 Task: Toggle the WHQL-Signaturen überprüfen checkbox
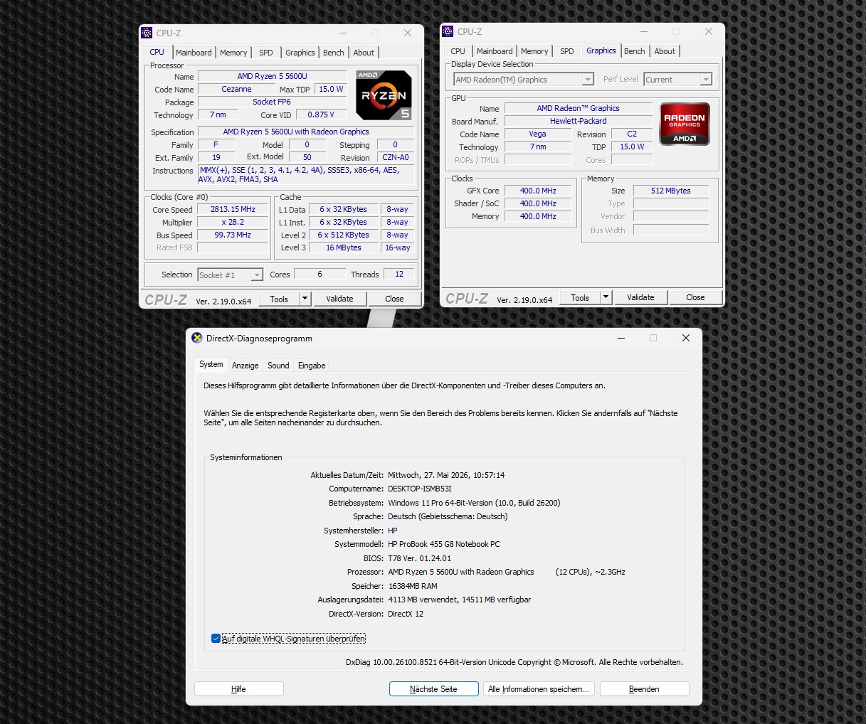[x=216, y=639]
